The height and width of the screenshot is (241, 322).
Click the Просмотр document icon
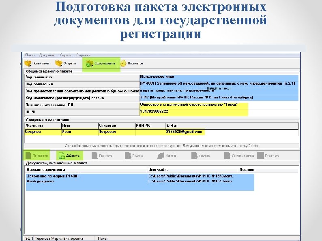pos(94,156)
